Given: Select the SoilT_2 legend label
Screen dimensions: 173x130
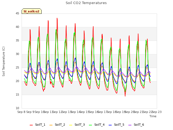Looking at the screenshot, I should 60,125.
